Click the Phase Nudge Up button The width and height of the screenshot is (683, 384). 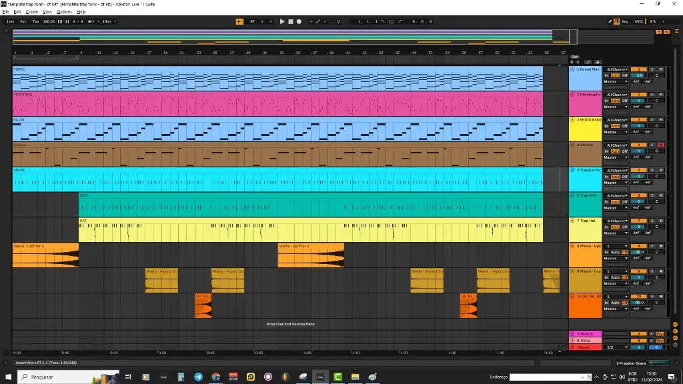point(67,21)
